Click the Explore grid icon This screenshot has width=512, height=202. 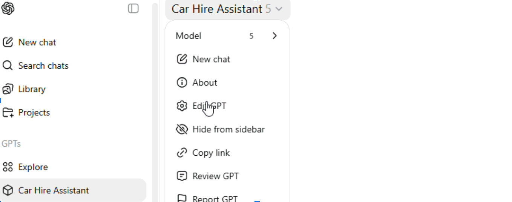(x=8, y=167)
